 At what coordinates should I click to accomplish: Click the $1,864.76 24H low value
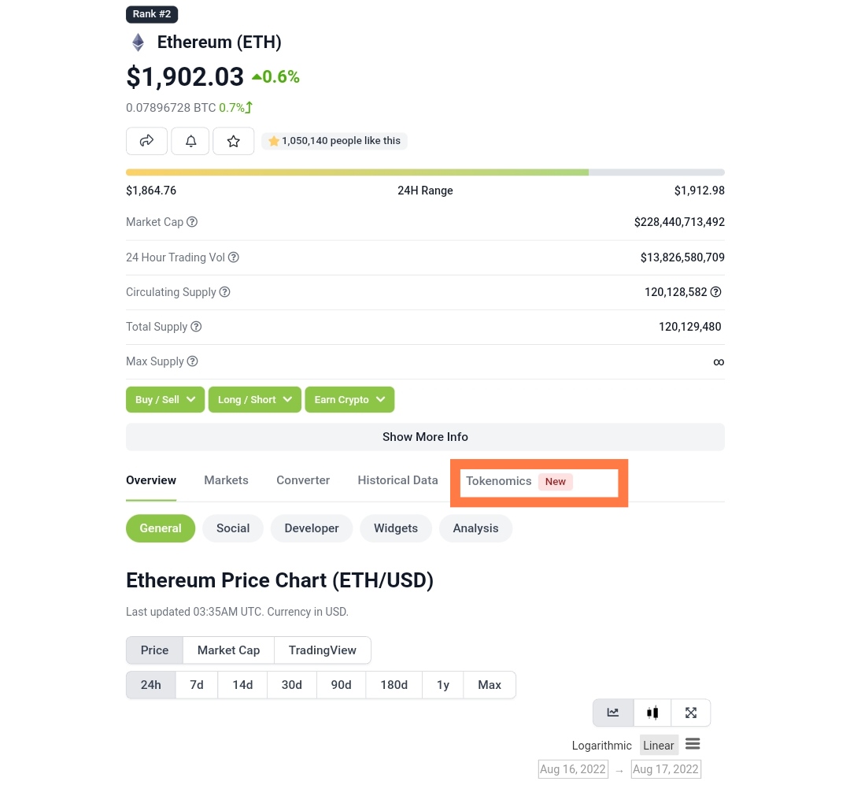[x=151, y=191]
